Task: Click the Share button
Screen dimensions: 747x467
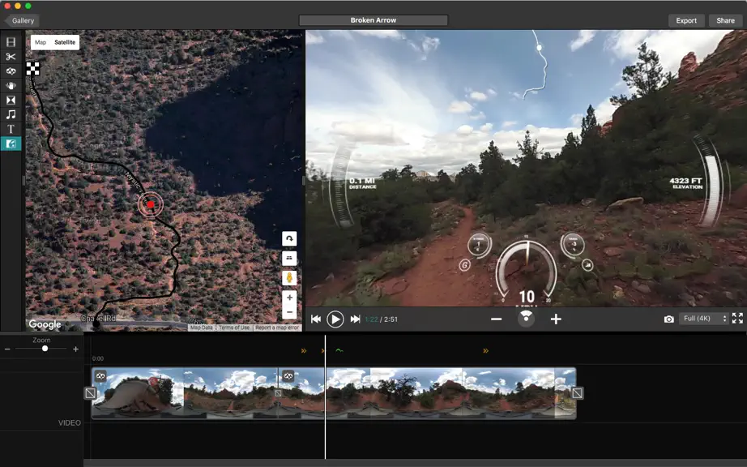Action: (725, 20)
